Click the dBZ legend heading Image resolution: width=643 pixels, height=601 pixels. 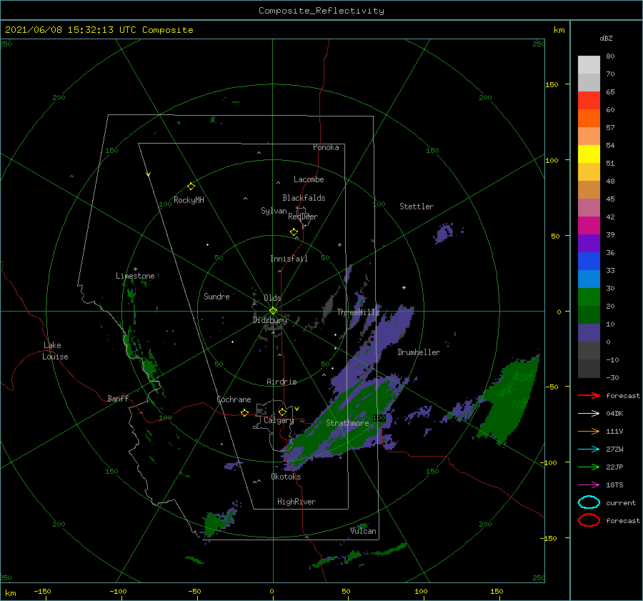[x=606, y=39]
